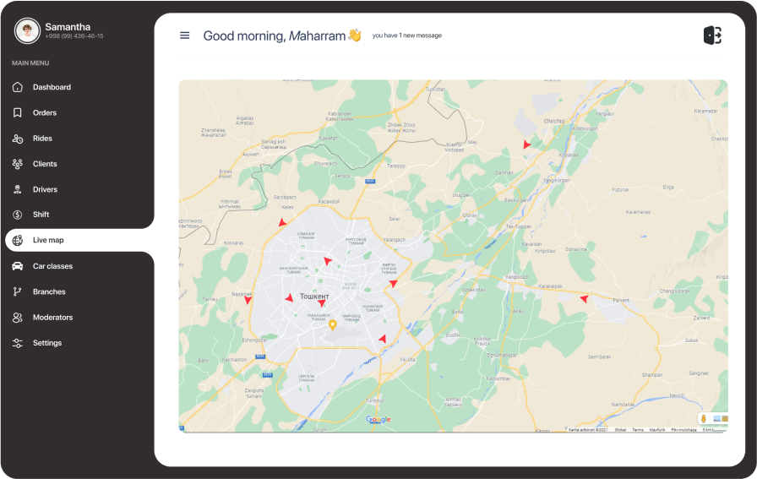Image resolution: width=757 pixels, height=479 pixels.
Task: Open the Drivers page
Action: click(45, 189)
